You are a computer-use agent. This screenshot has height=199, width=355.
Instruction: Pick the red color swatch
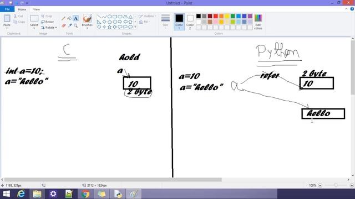point(216,16)
